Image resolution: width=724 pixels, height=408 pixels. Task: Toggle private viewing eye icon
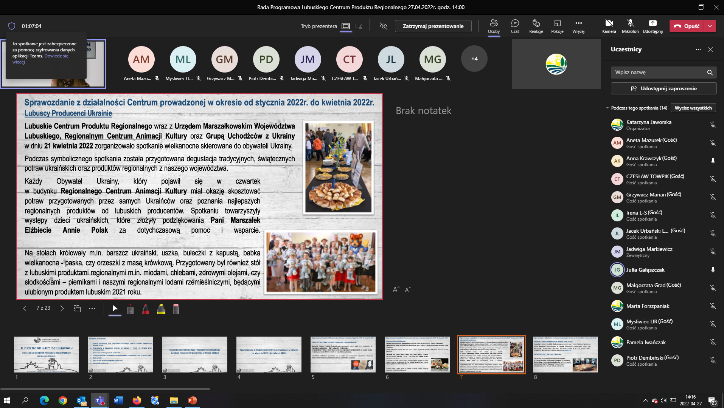(x=384, y=26)
